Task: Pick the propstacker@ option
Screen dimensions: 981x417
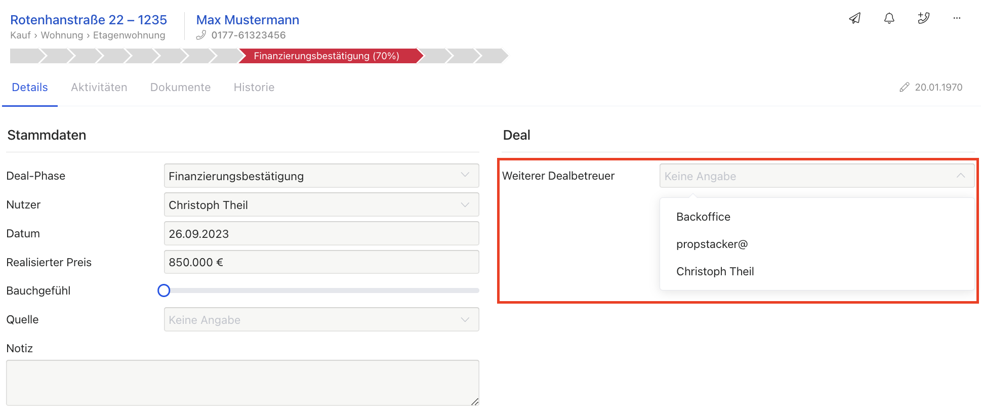Action: [712, 244]
